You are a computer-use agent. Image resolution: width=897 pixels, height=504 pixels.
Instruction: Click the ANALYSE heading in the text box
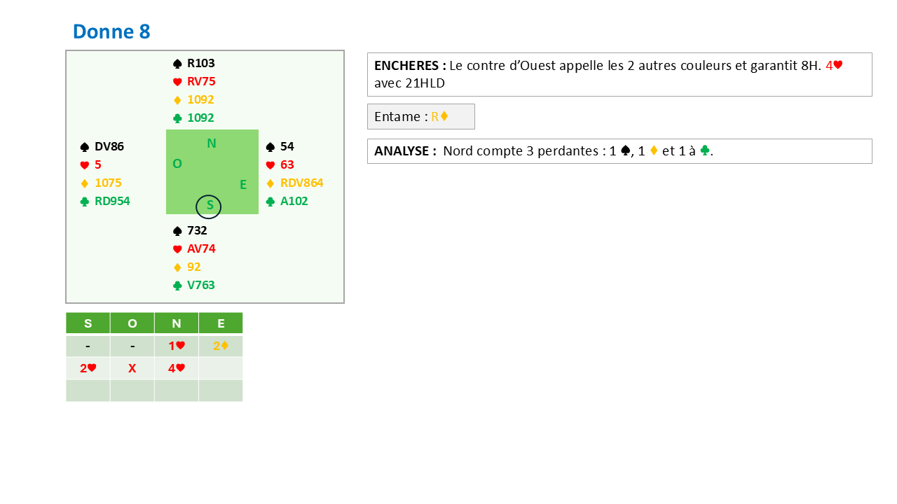[x=405, y=151]
